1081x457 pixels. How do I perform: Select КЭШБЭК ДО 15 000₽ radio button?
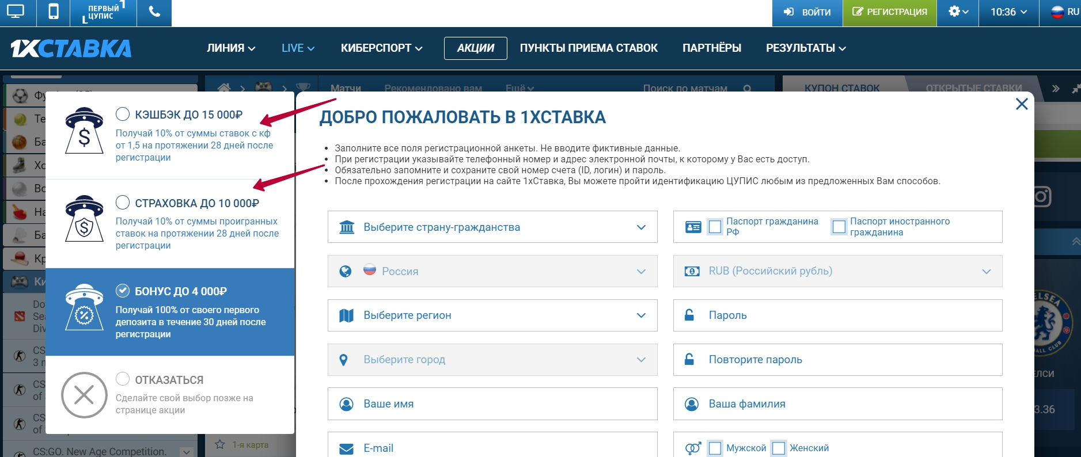[122, 114]
